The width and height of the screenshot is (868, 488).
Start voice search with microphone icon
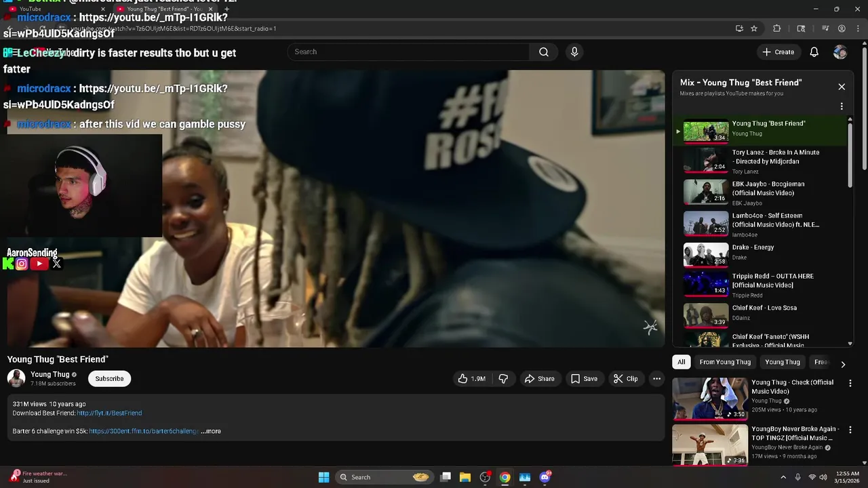click(x=574, y=52)
